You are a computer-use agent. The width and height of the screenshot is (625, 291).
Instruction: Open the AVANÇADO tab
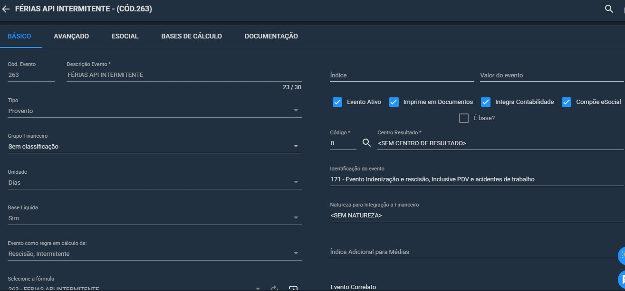click(71, 36)
